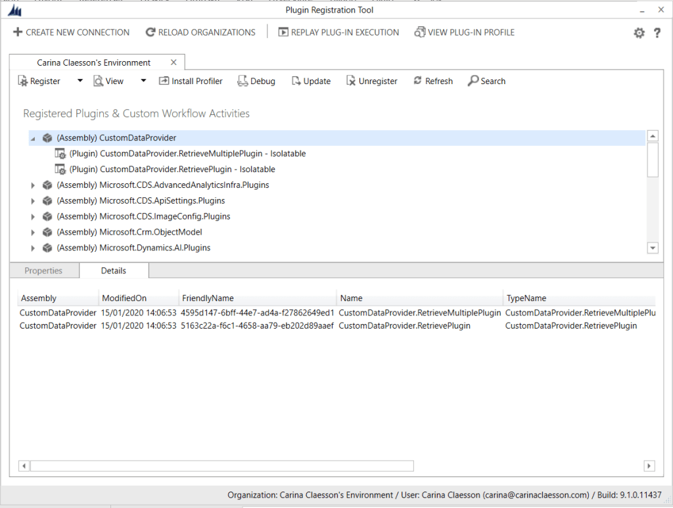Expand Microsoft.CDS.ApiSettings.Plugins assembly node
Screen dimensions: 673x508
coord(33,200)
